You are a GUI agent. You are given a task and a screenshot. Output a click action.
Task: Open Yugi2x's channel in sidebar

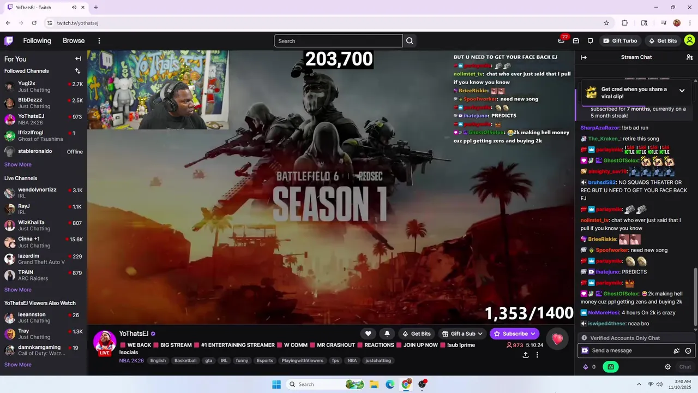click(44, 86)
